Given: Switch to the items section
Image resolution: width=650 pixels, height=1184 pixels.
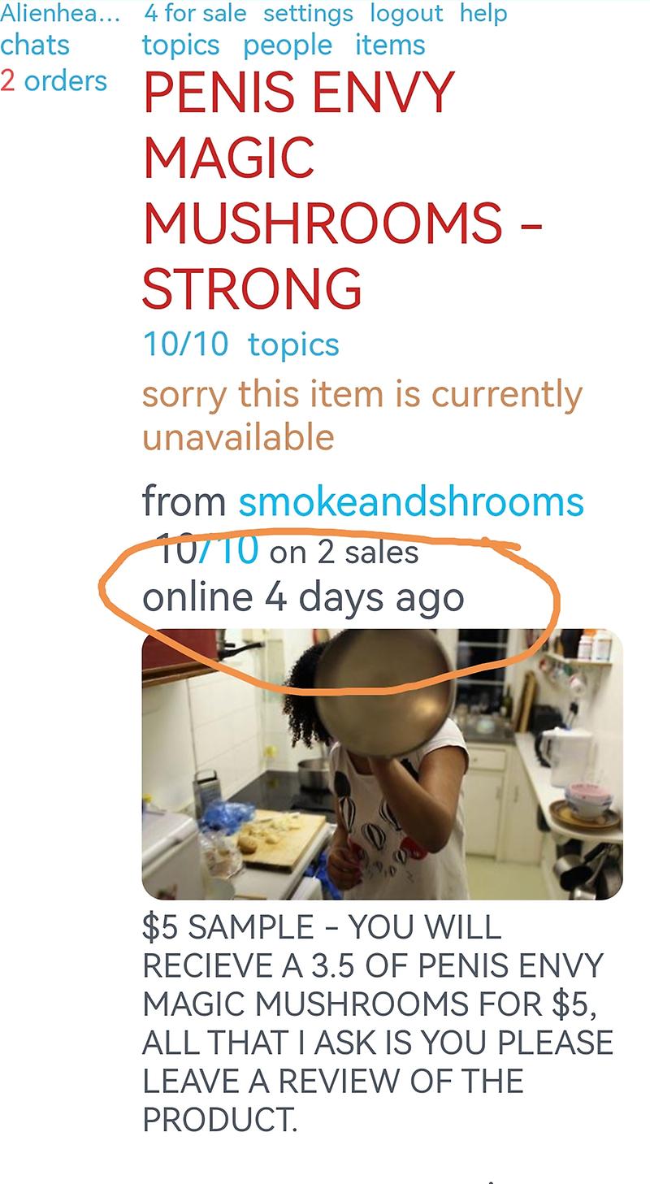Looking at the screenshot, I should pyautogui.click(x=390, y=46).
